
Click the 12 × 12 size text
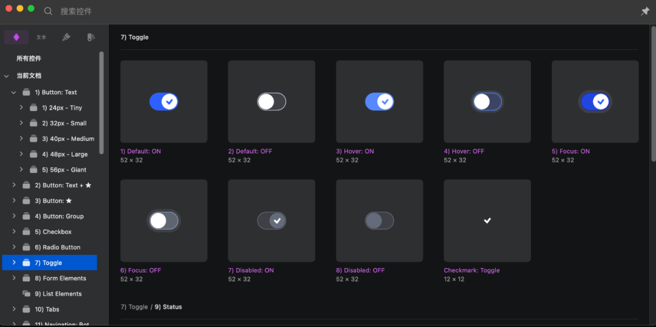pos(454,279)
